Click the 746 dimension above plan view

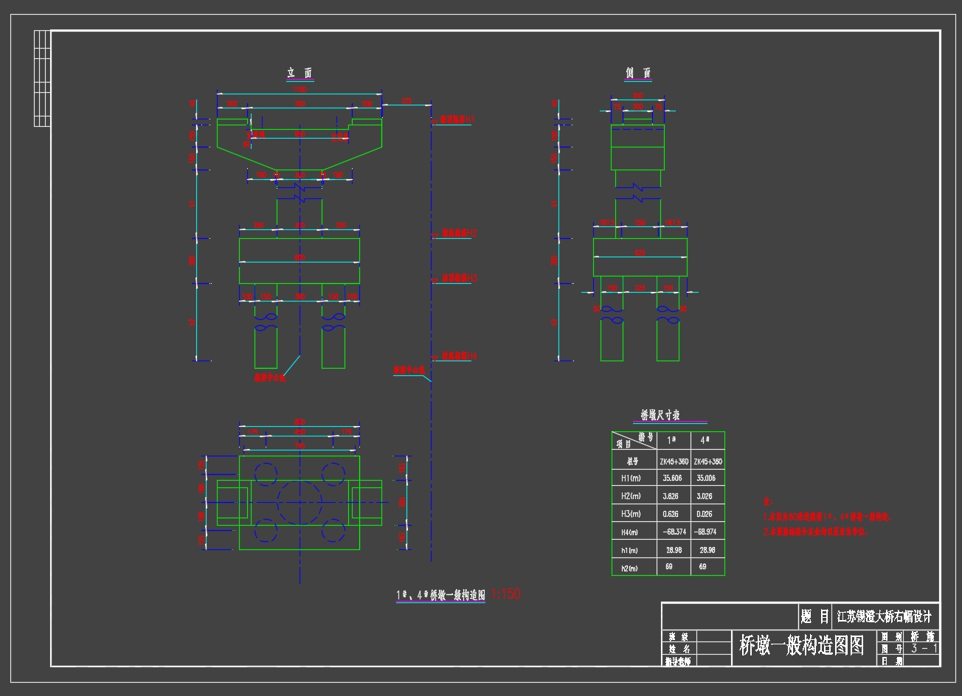click(x=300, y=446)
